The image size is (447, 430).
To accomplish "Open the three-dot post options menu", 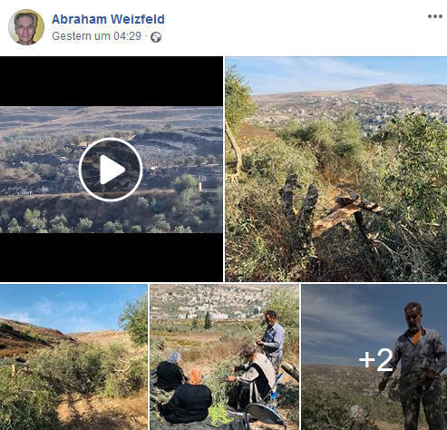I will click(x=435, y=16).
